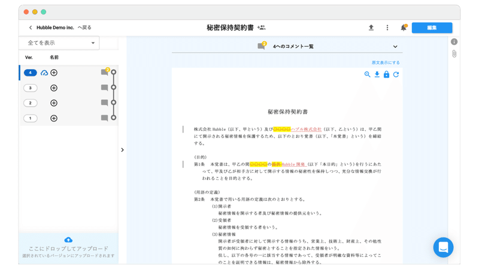479x269 pixels.
Task: Click the blue 編集 button
Action: (432, 27)
